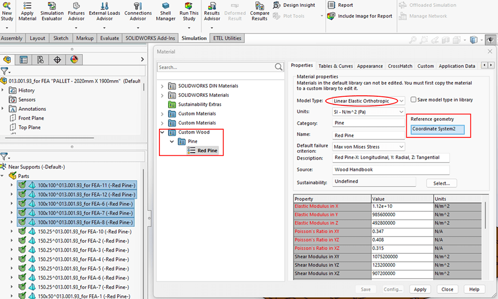Image resolution: width=498 pixels, height=299 pixels.
Task: Select the DisplayManager appearance tab icon
Action: (74, 60)
